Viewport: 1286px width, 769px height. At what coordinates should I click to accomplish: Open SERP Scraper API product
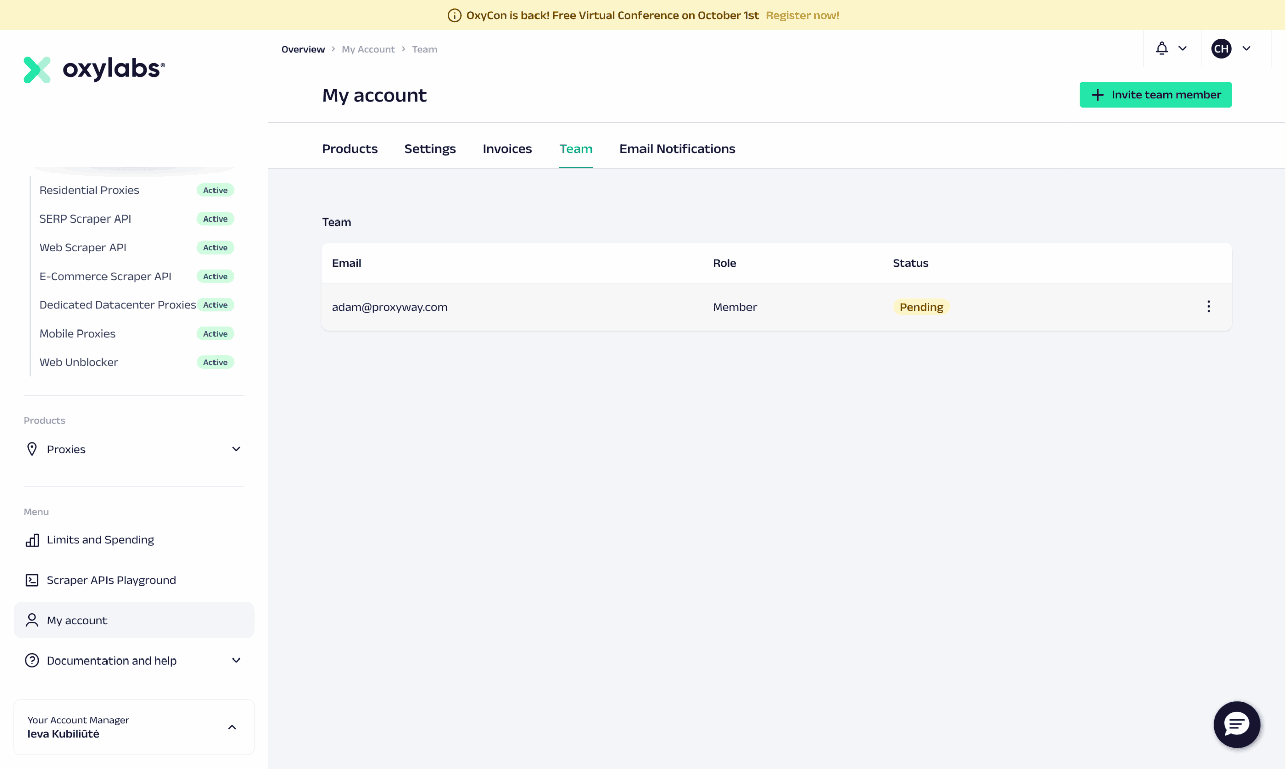click(x=85, y=218)
